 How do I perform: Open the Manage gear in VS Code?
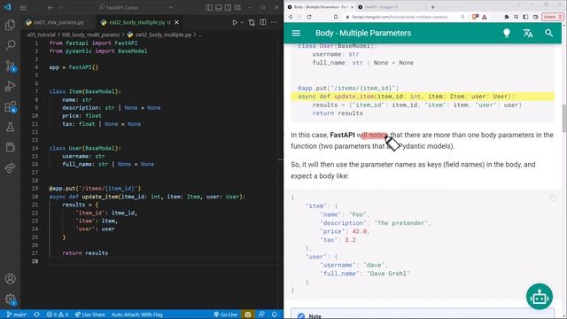(x=10, y=300)
